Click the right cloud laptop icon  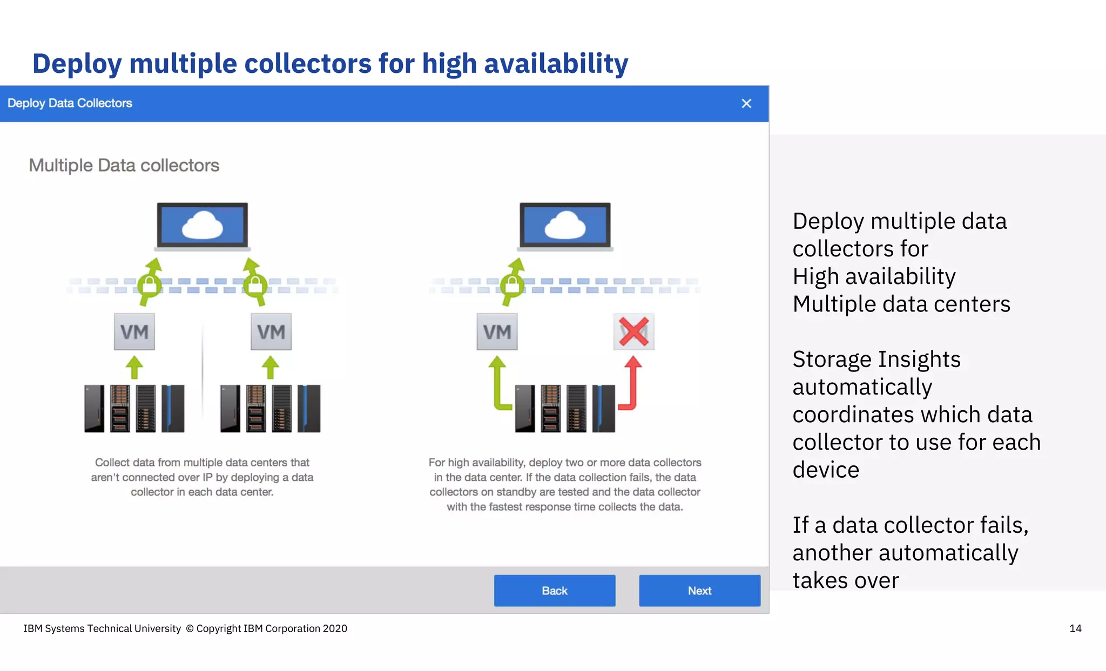[565, 227]
